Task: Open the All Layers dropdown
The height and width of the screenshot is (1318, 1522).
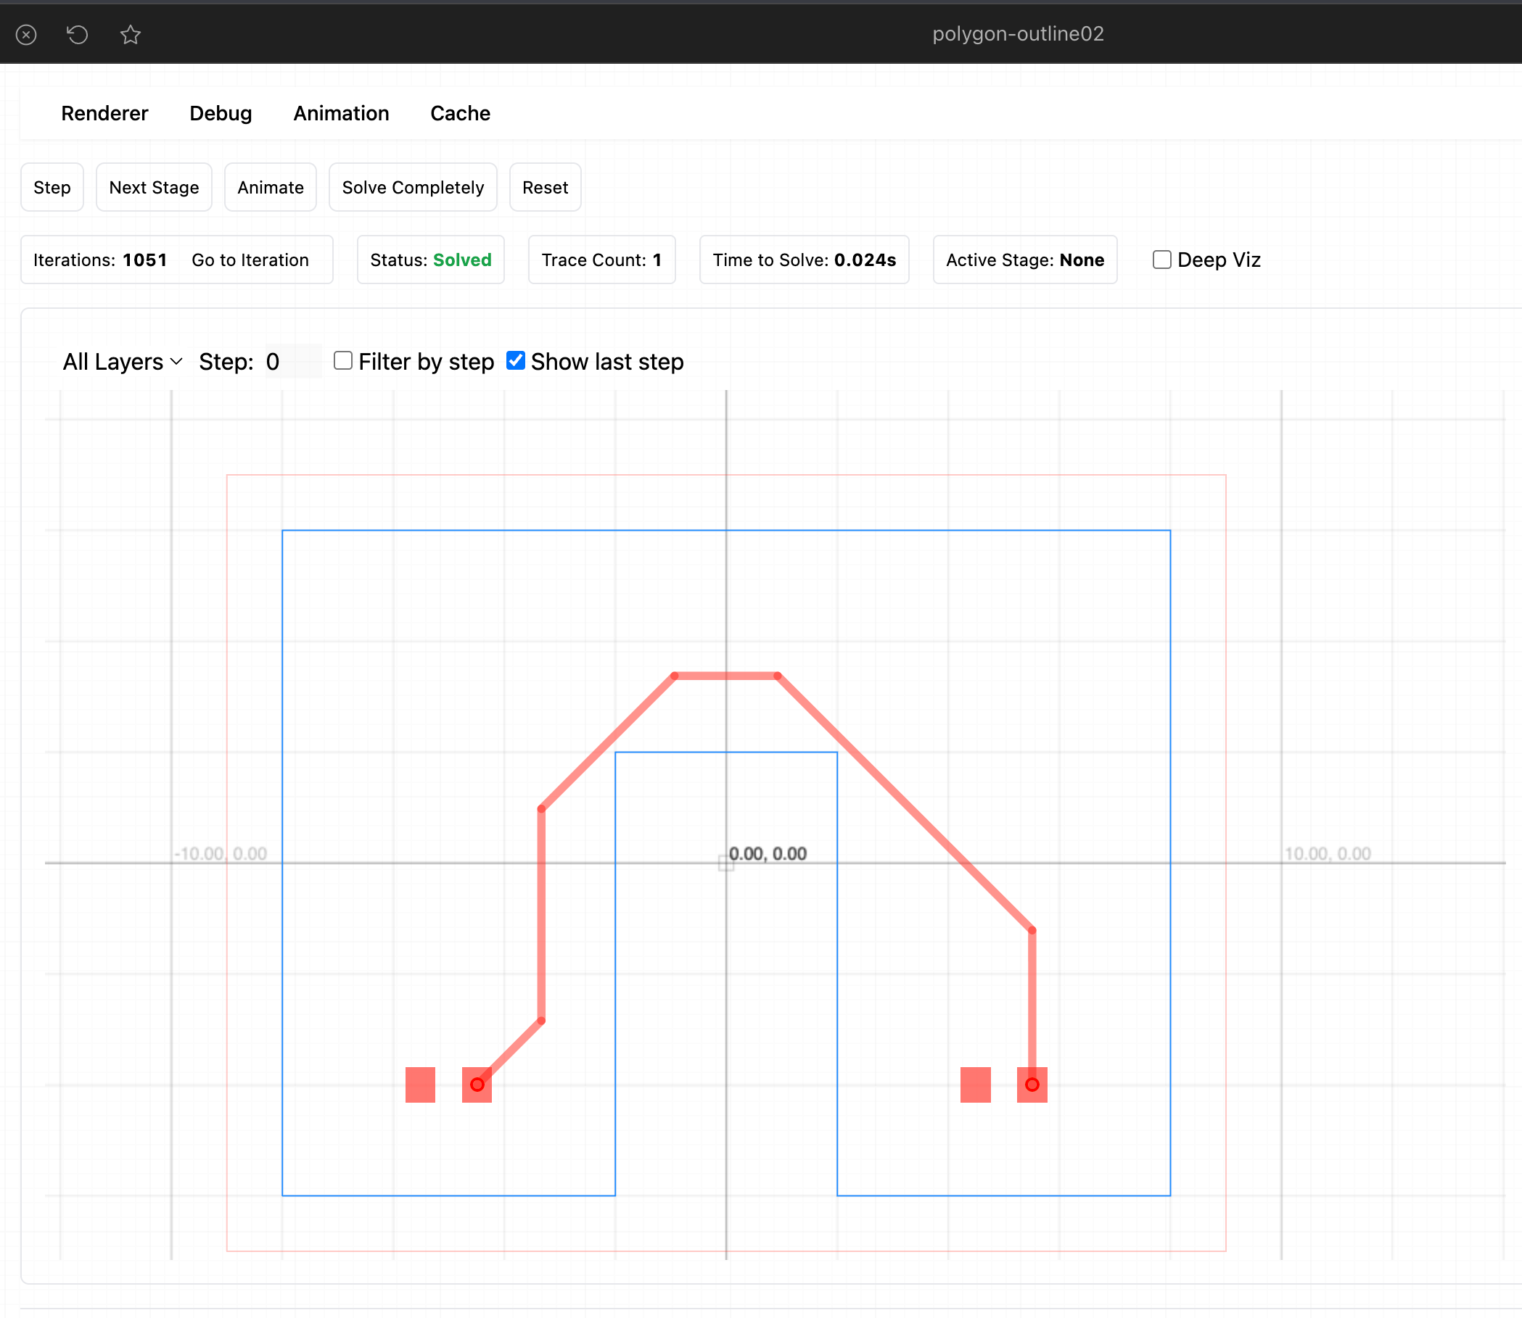Action: coord(122,362)
